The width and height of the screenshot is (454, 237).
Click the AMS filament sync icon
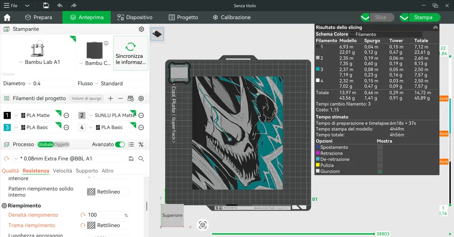click(131, 98)
